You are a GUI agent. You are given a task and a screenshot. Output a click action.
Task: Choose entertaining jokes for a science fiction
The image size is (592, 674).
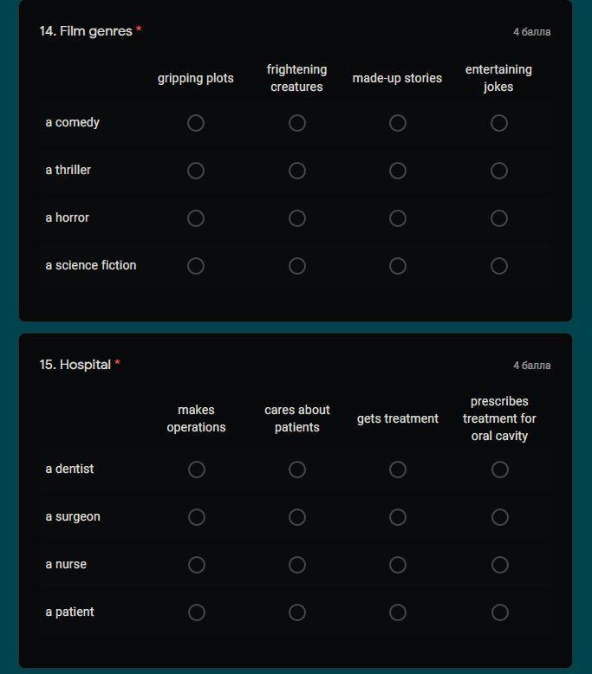[498, 266]
